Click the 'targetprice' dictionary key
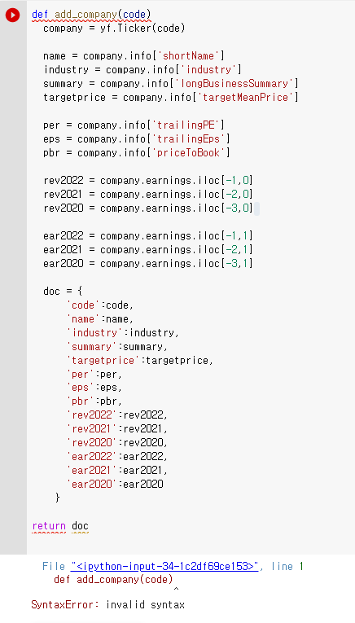 point(103,361)
